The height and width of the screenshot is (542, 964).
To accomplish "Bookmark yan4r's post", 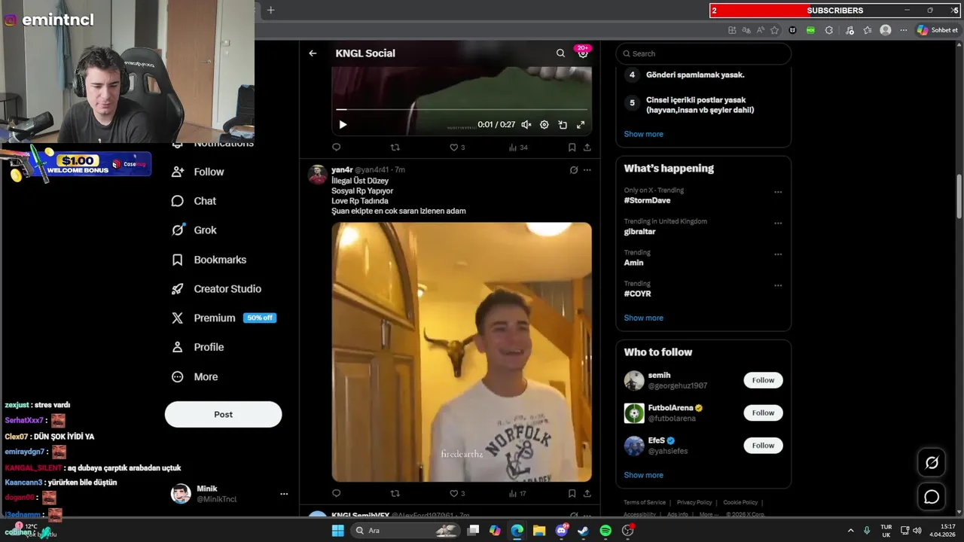I will [572, 494].
